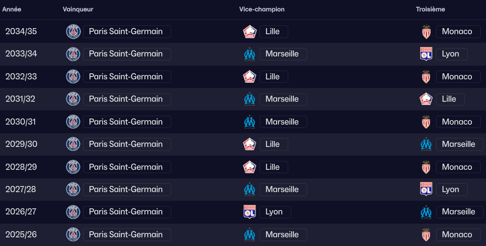Viewport: 486px width, 246px height.
Task: Open Lyon third-place button for 2027/28
Action: coord(451,190)
